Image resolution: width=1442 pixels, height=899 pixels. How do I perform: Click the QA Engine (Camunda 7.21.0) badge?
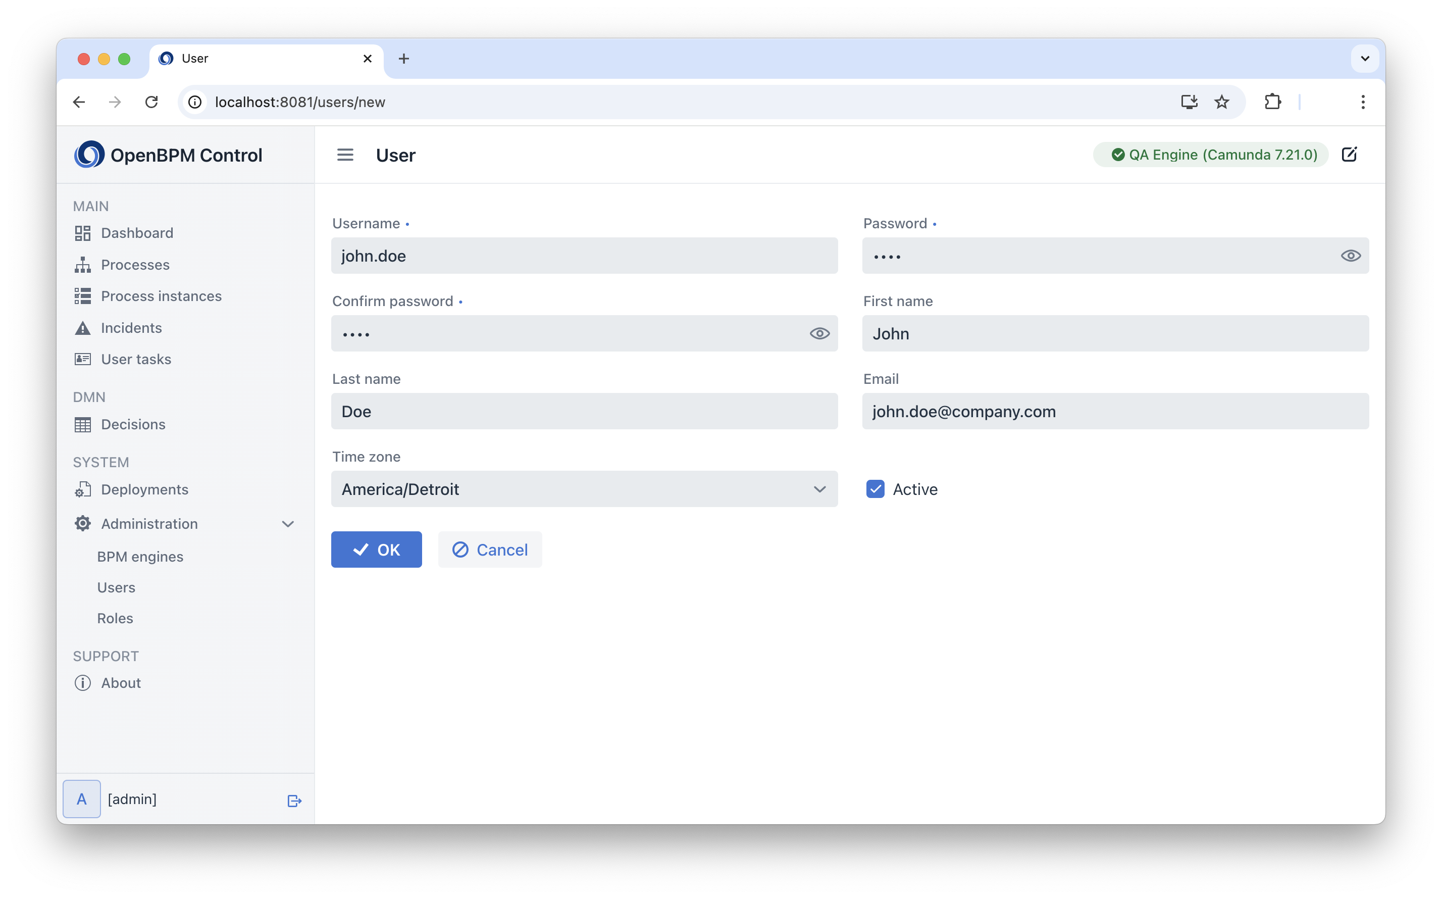pyautogui.click(x=1211, y=155)
